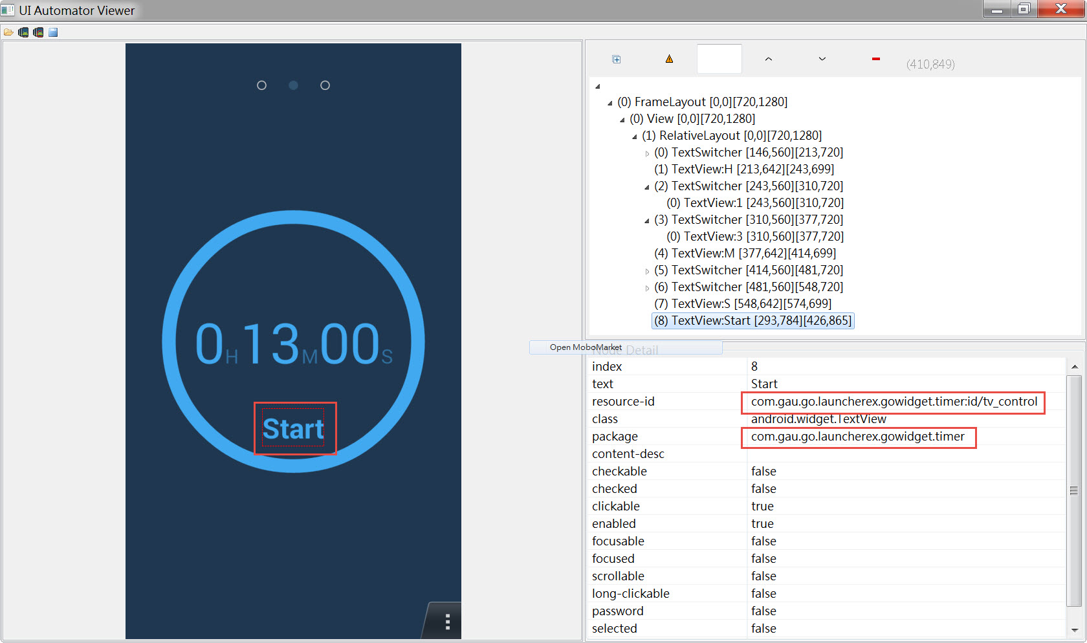Click three-dot overflow menu in device screenshot

[447, 622]
